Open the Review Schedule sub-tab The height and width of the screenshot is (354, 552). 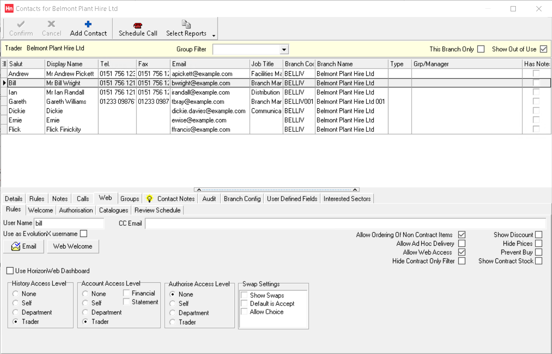point(157,210)
